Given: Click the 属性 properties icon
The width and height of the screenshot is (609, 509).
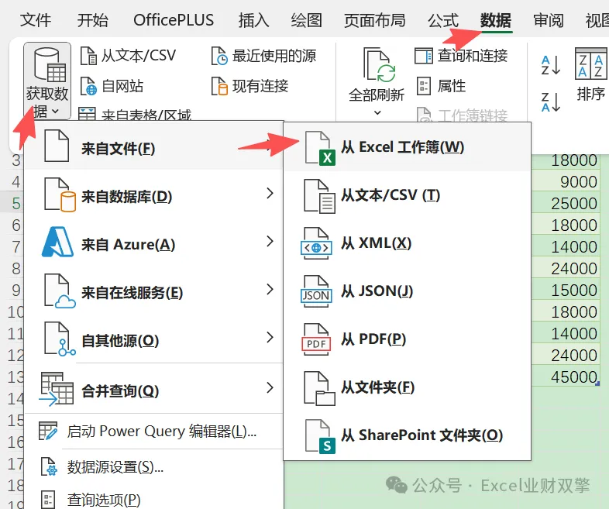Looking at the screenshot, I should [x=423, y=86].
